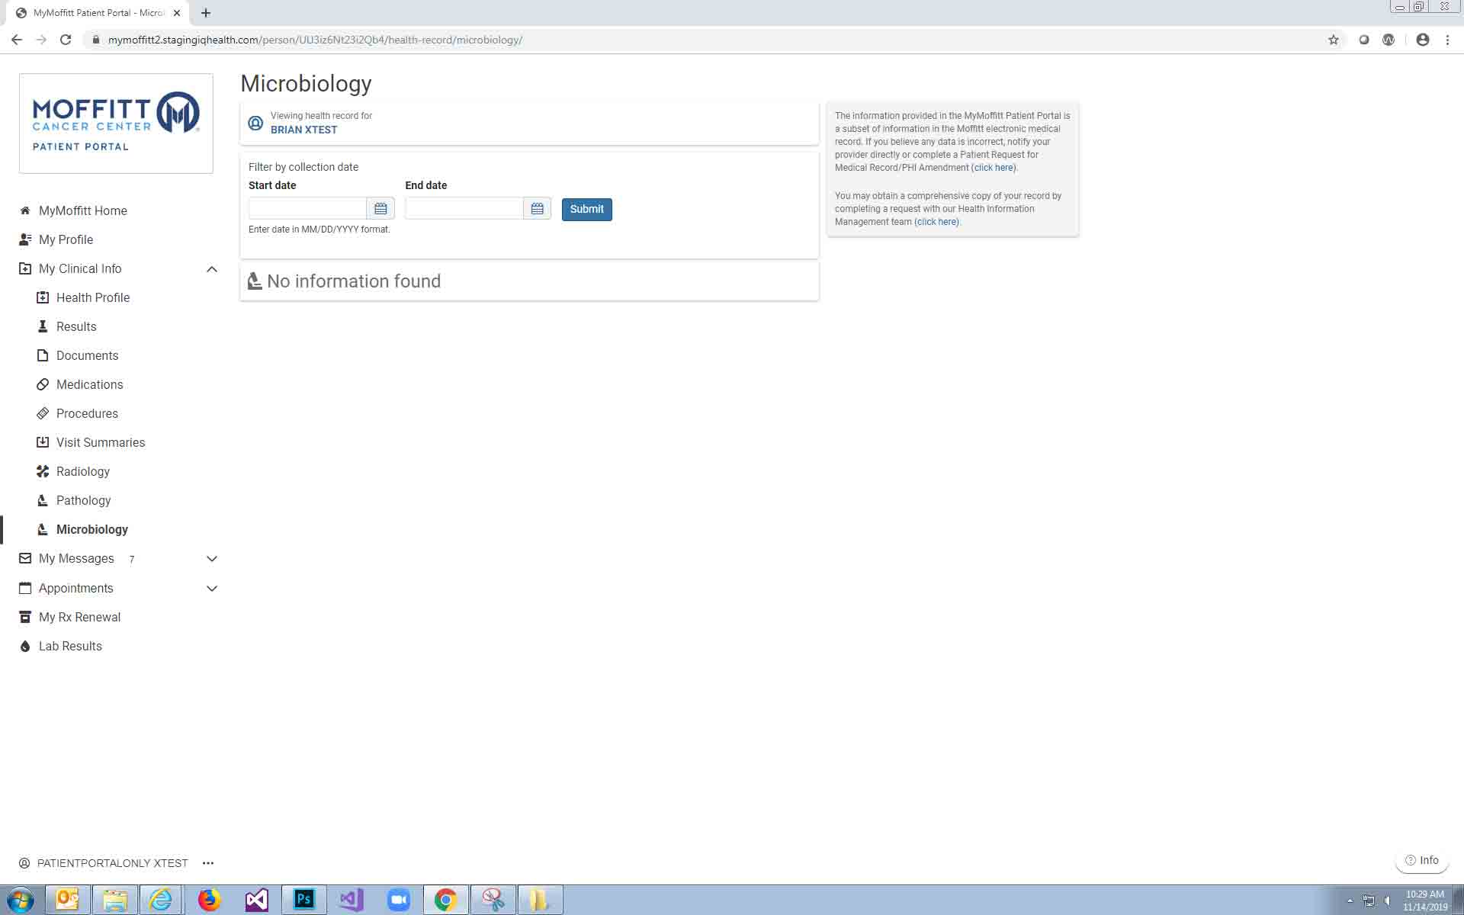Click the Medications pill icon
This screenshot has height=915, width=1464.
click(x=43, y=384)
